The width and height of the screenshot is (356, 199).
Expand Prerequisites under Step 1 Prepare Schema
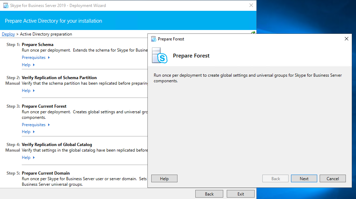[x=36, y=58]
